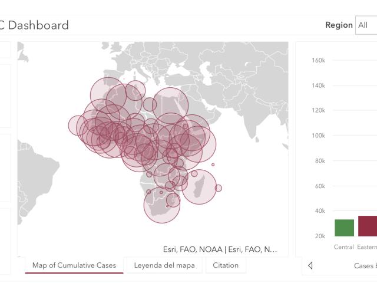Click the Mauritius circle east of Madagascar
Viewport: 377px width, 283px height.
(x=219, y=188)
